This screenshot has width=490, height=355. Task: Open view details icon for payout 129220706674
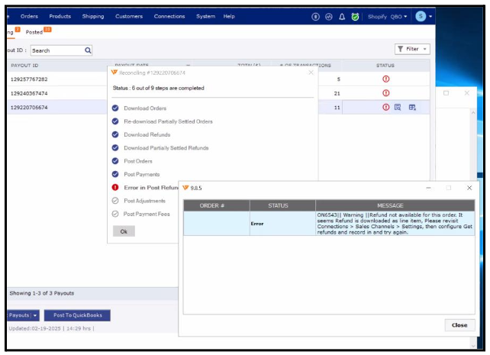coord(398,108)
